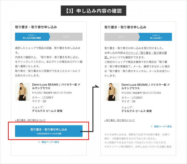Image resolution: width=187 pixels, height=164 pixels.
Task: Click 商品ページへ戻る link in right panel
Action: pos(163,126)
